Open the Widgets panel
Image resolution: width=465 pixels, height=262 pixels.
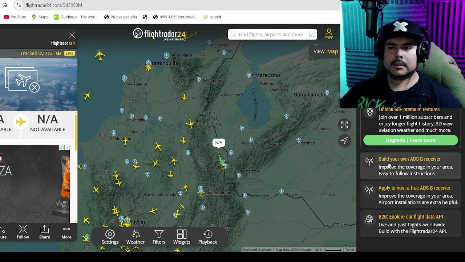click(182, 237)
